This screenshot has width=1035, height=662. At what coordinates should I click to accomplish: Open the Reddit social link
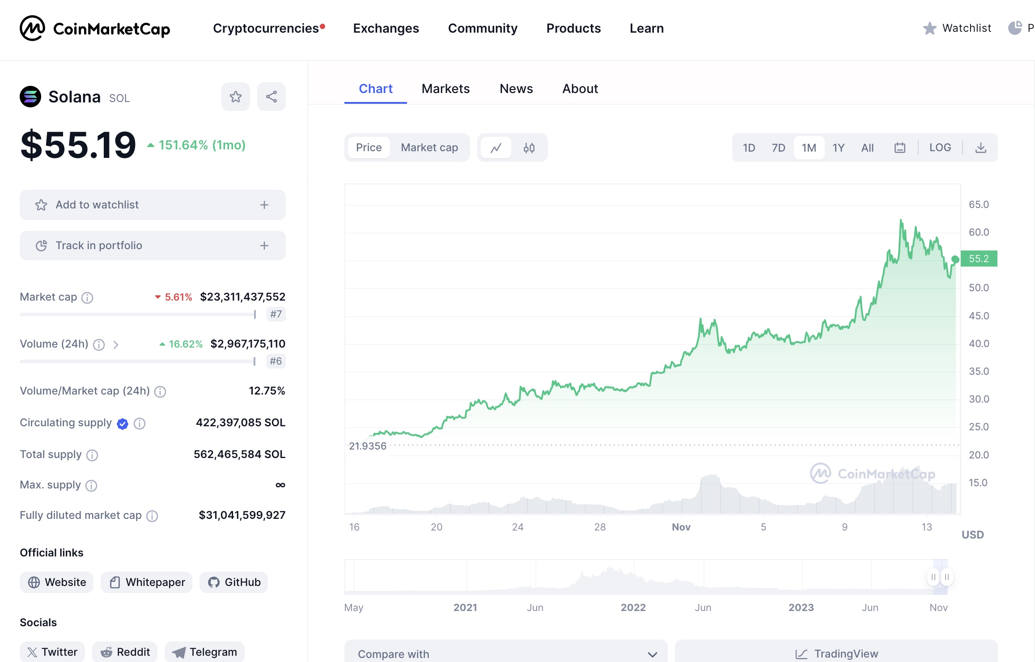coord(125,652)
